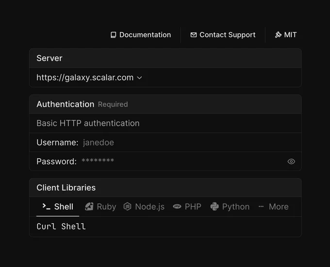Show password with the eye icon
The width and height of the screenshot is (330, 267).
[291, 162]
